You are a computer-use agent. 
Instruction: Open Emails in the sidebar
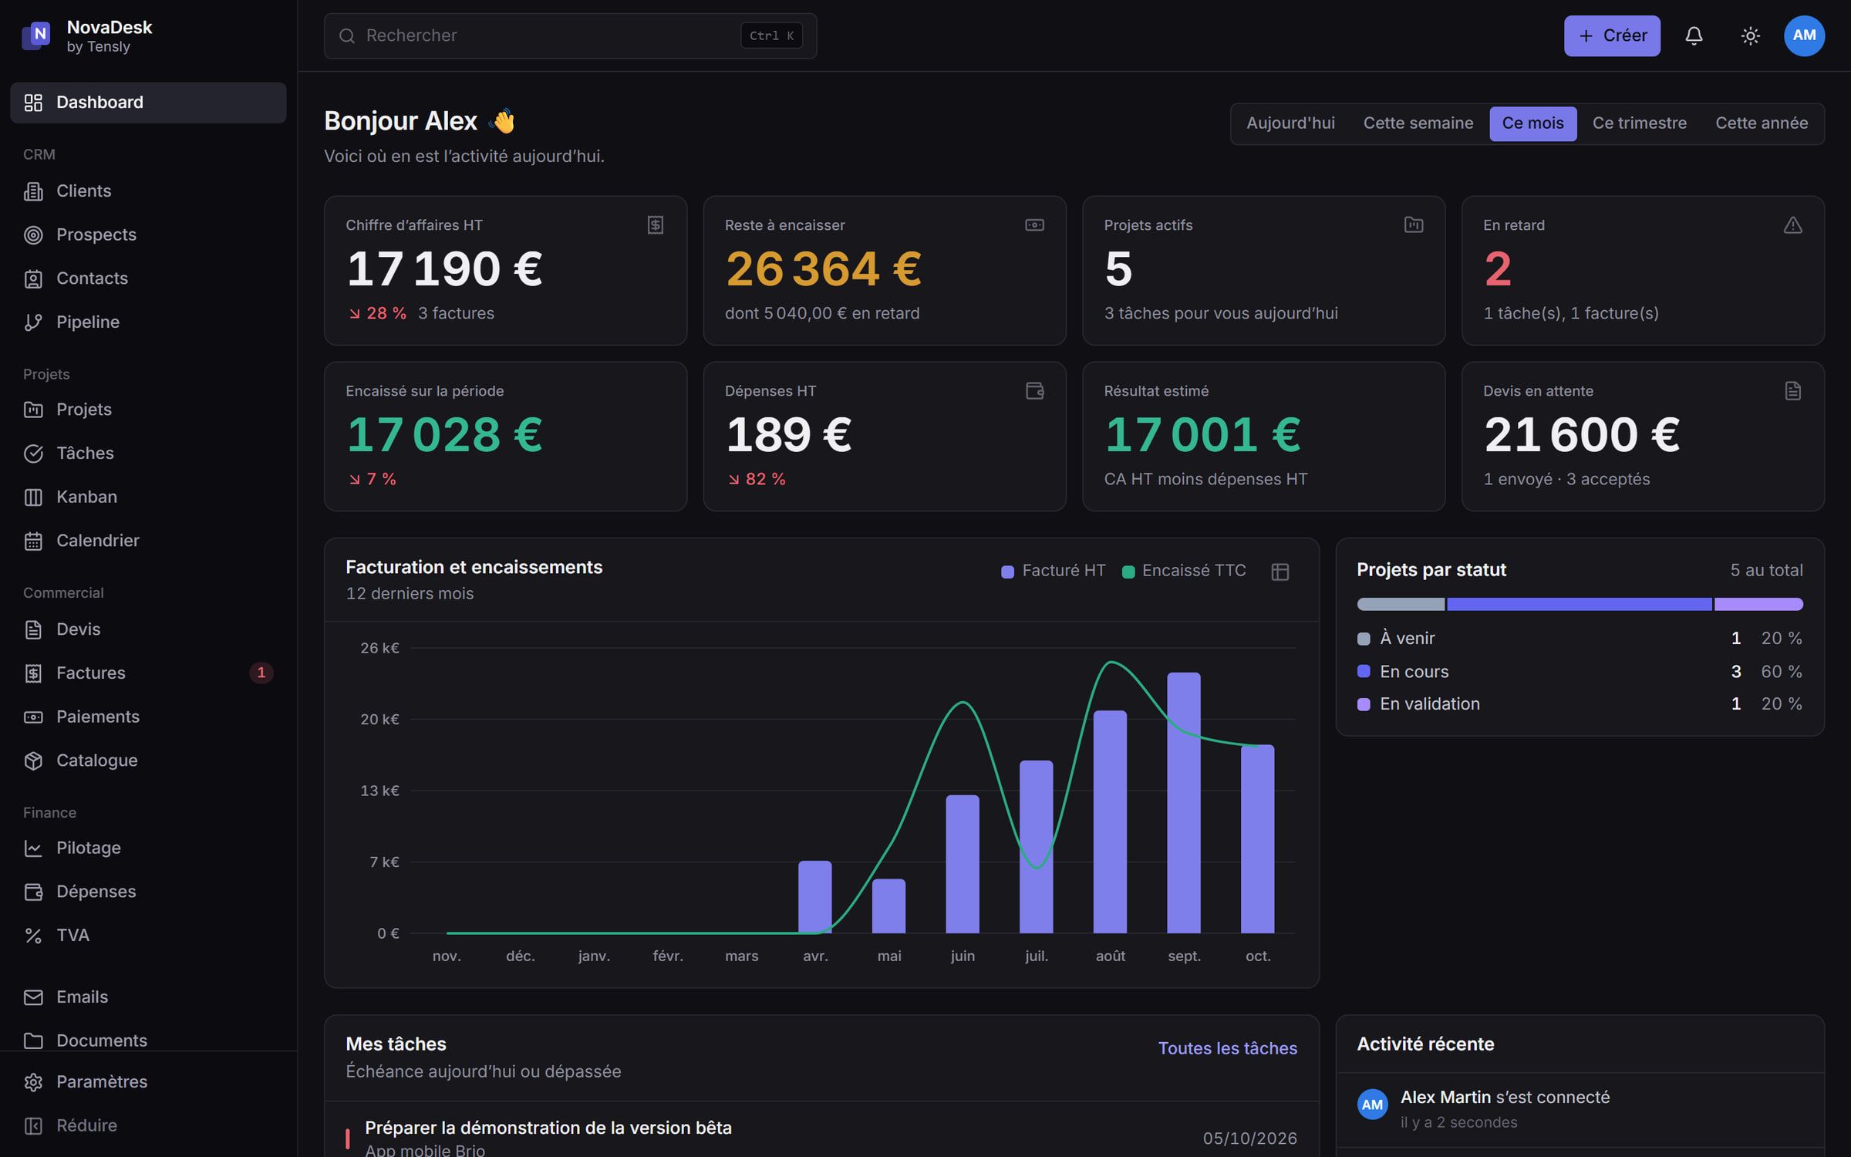[x=148, y=997]
